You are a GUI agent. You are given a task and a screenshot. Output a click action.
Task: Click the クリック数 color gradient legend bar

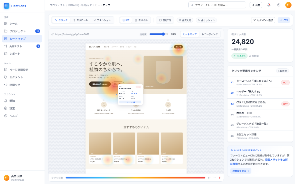tap(135, 178)
